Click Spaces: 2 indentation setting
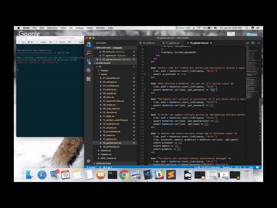Viewport: 277px width, 208px height. click(228, 167)
